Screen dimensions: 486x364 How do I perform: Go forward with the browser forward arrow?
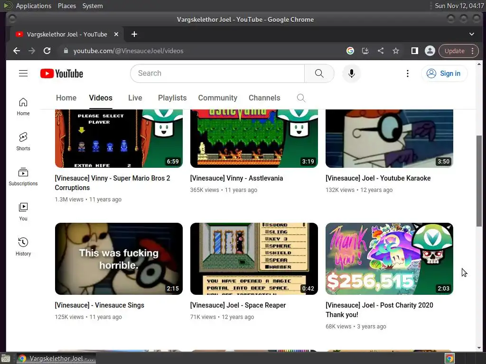[x=32, y=51]
